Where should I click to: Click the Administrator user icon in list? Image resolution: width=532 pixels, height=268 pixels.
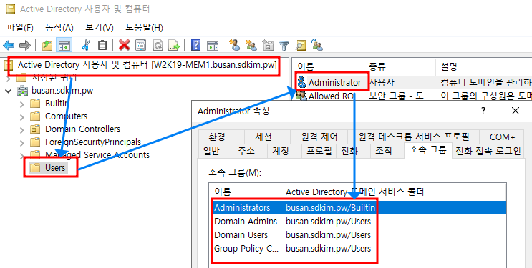(x=301, y=82)
